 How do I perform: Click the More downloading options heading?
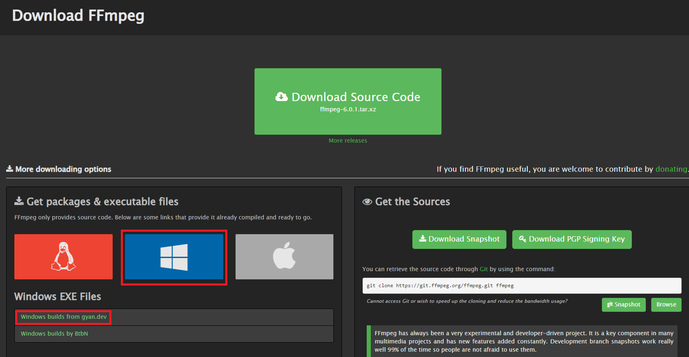pos(63,169)
